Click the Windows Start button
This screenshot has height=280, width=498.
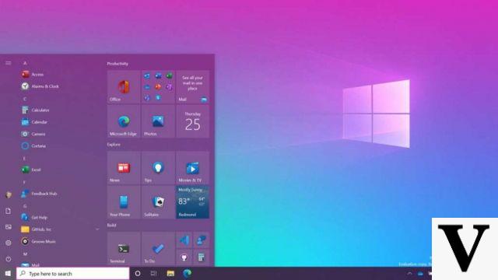pyautogui.click(x=8, y=273)
